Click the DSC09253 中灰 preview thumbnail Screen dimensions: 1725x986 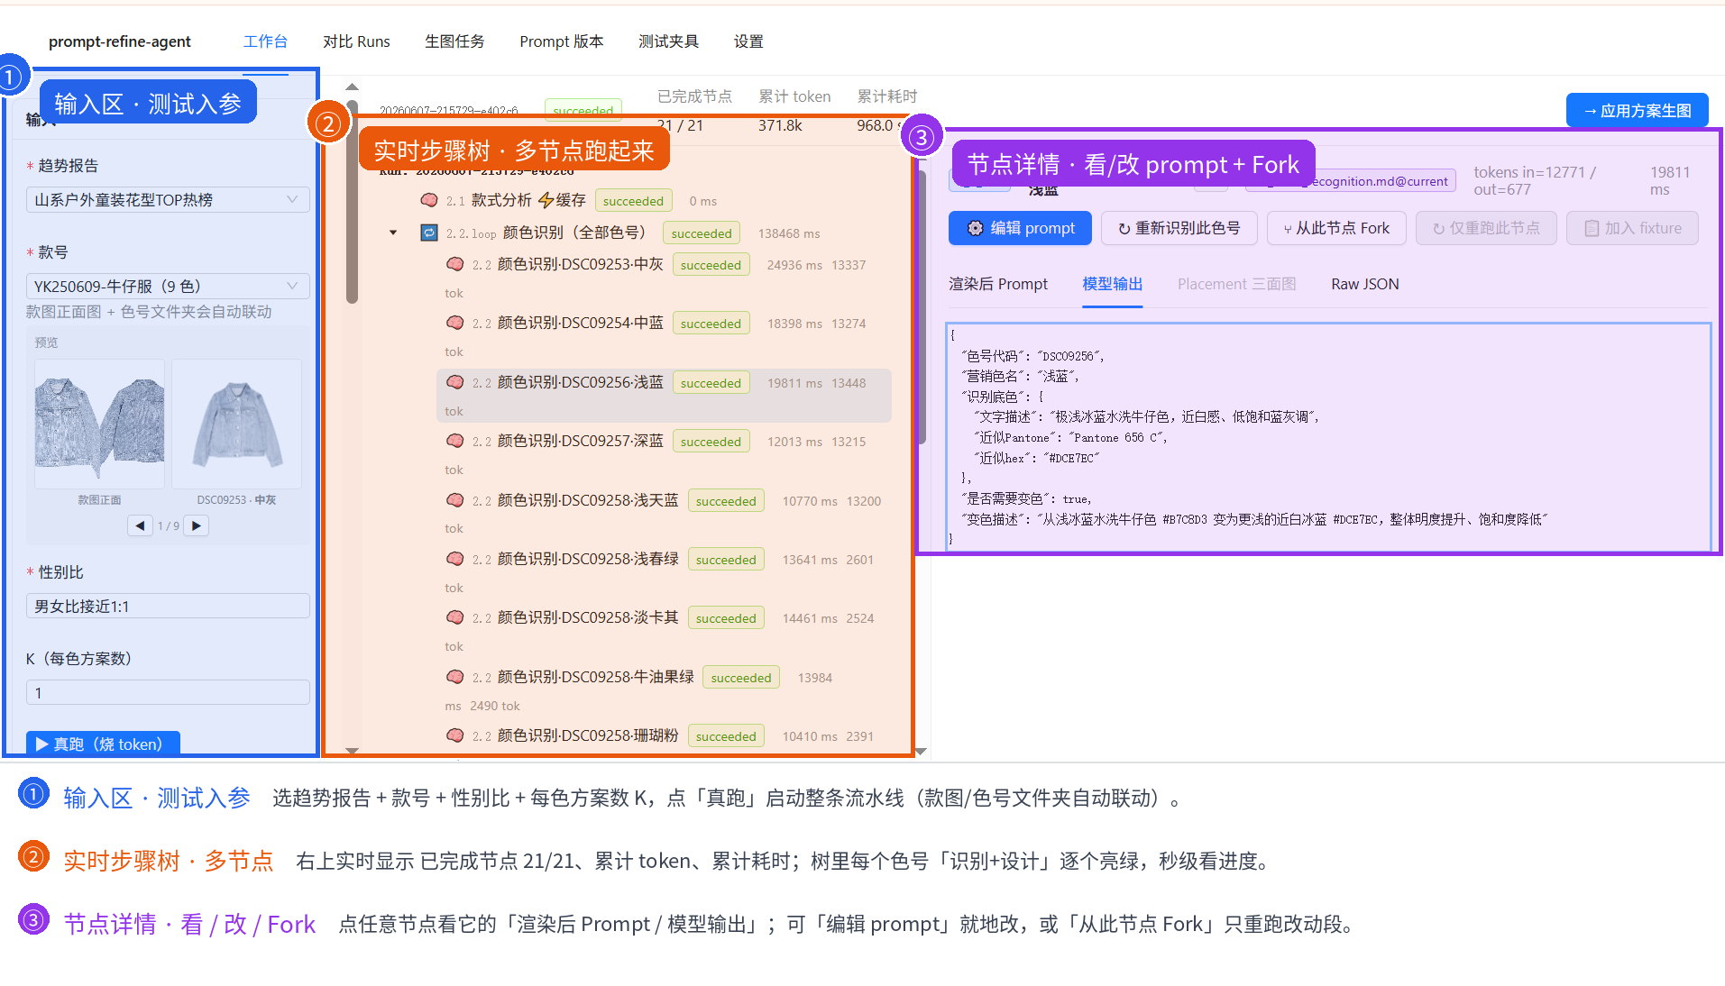pos(236,424)
